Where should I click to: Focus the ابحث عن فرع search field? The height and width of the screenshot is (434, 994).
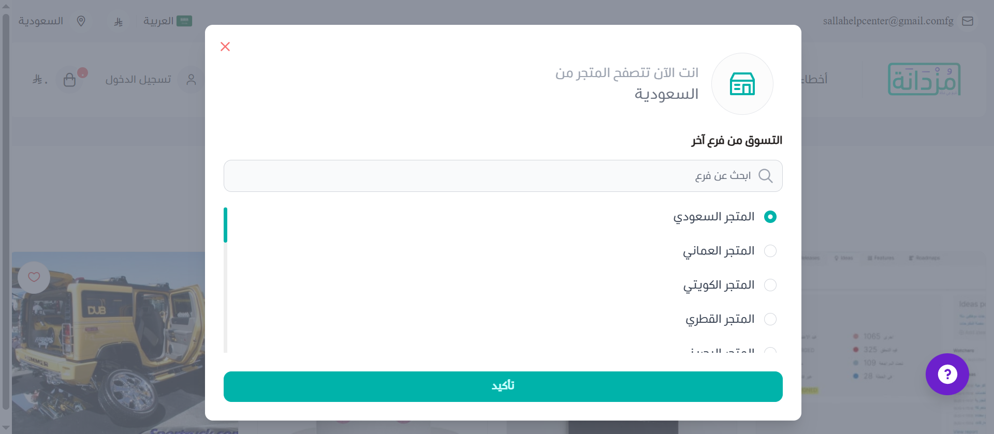503,176
